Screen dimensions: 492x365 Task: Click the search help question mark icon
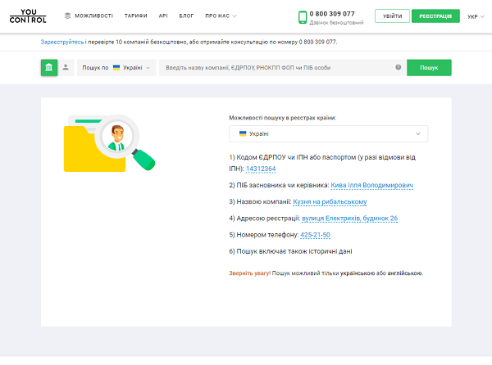click(x=398, y=68)
